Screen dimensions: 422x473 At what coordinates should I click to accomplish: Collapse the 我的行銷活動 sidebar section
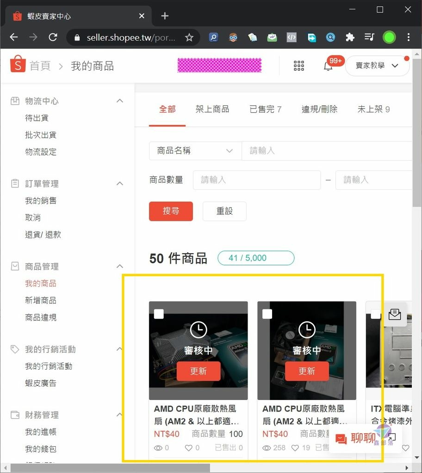click(x=120, y=349)
